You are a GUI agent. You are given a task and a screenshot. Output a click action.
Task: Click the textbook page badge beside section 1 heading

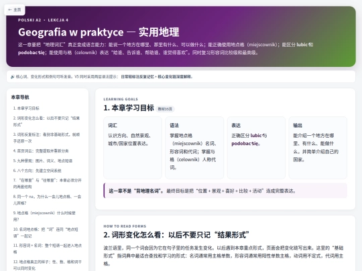165,109
